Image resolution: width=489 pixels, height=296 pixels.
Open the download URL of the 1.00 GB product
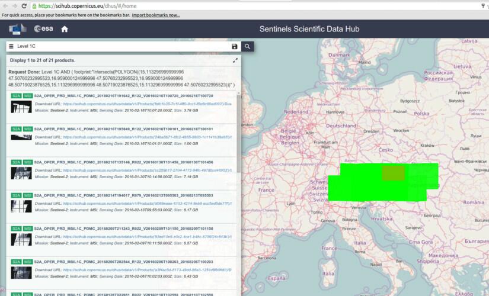(147, 137)
